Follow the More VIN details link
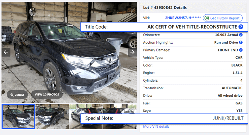 156,127
